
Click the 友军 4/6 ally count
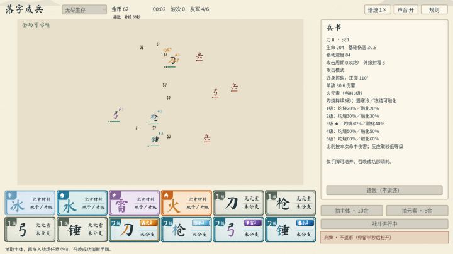[199, 9]
